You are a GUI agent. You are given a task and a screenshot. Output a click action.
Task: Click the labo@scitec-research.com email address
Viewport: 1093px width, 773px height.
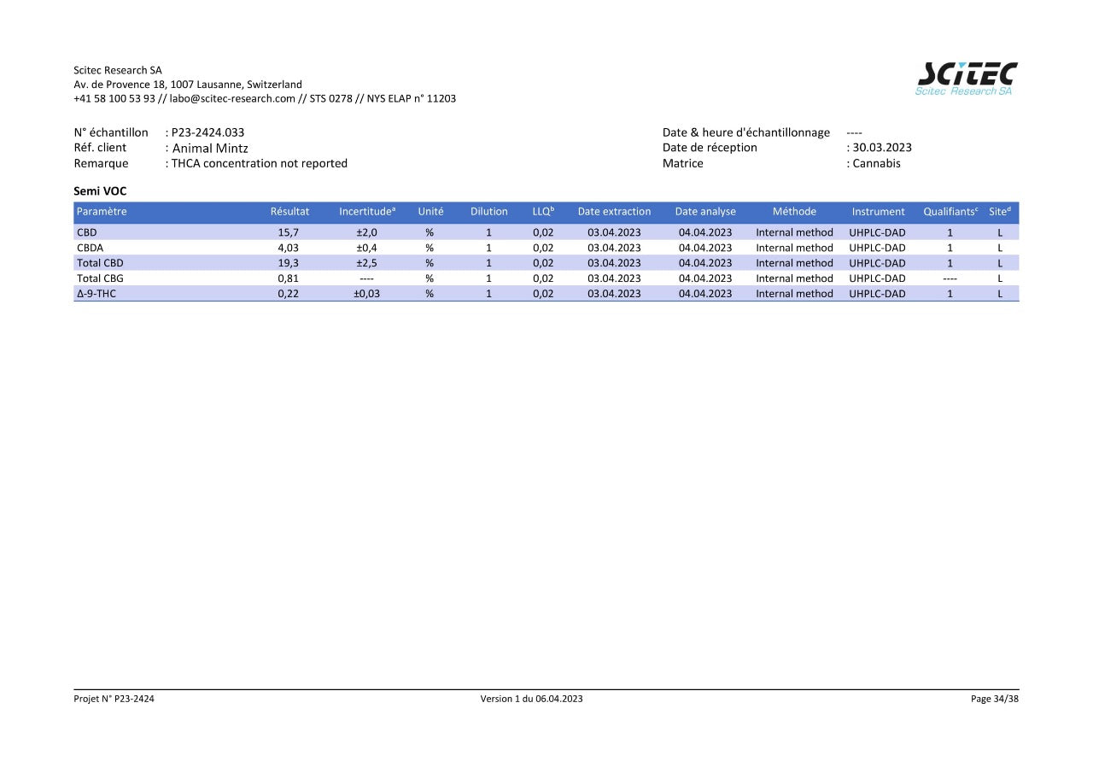coord(231,98)
